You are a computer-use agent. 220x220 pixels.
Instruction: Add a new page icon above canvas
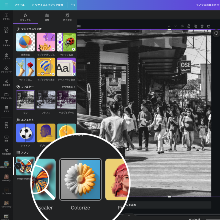point(209,26)
